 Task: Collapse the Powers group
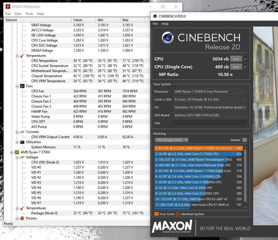pos(17,219)
